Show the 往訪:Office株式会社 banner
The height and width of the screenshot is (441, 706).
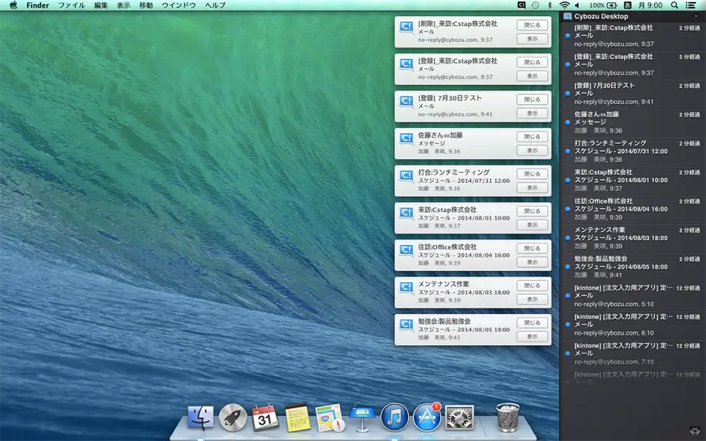[x=532, y=263]
